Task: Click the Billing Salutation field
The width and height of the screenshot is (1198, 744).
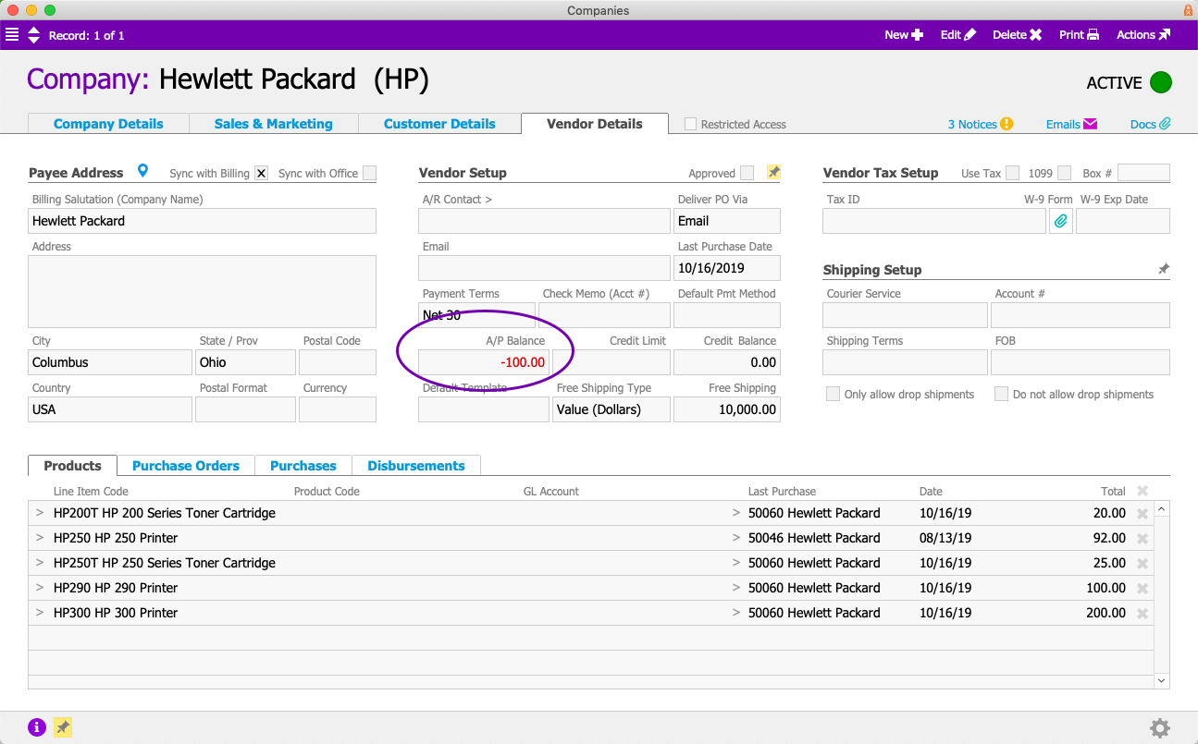Action: click(202, 221)
